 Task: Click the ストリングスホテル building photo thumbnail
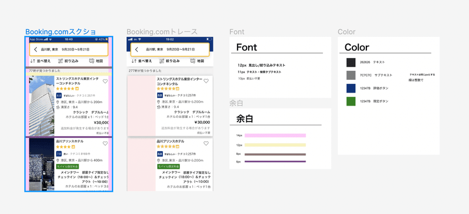(42, 106)
